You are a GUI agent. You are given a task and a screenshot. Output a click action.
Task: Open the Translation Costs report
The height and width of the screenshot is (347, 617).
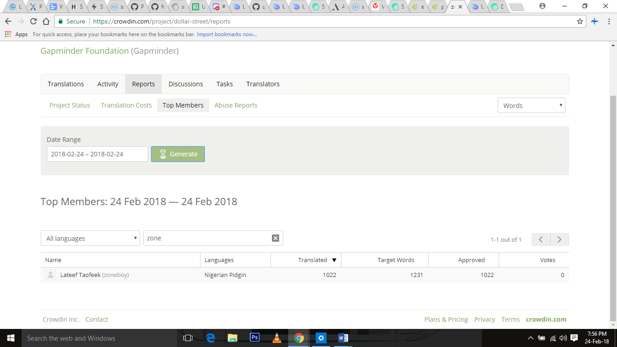tap(126, 105)
